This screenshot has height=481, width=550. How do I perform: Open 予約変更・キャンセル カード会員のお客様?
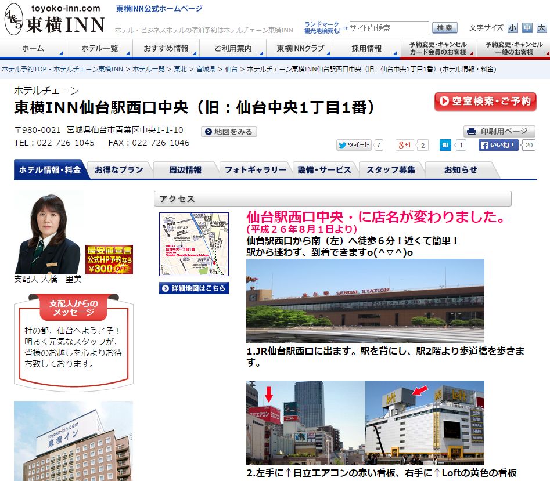coord(438,48)
